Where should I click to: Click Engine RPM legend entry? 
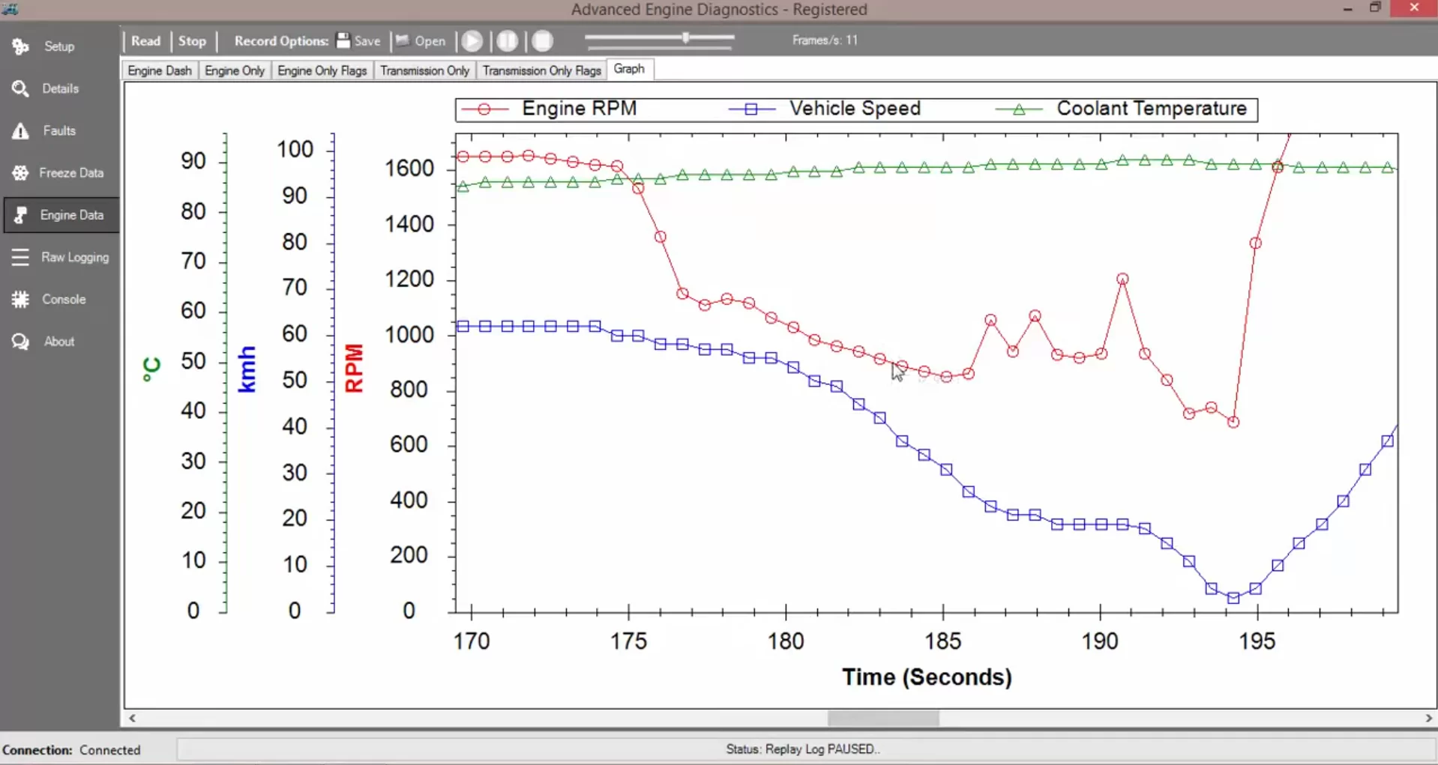coord(550,109)
